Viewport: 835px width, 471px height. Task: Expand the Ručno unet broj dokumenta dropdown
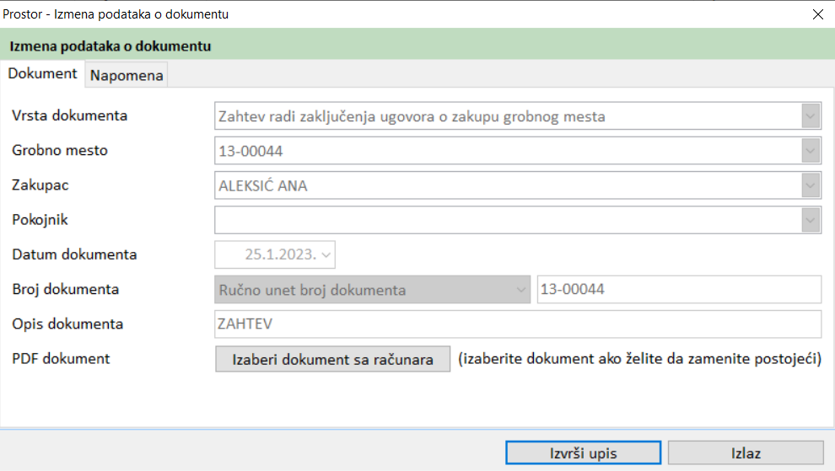(x=520, y=290)
